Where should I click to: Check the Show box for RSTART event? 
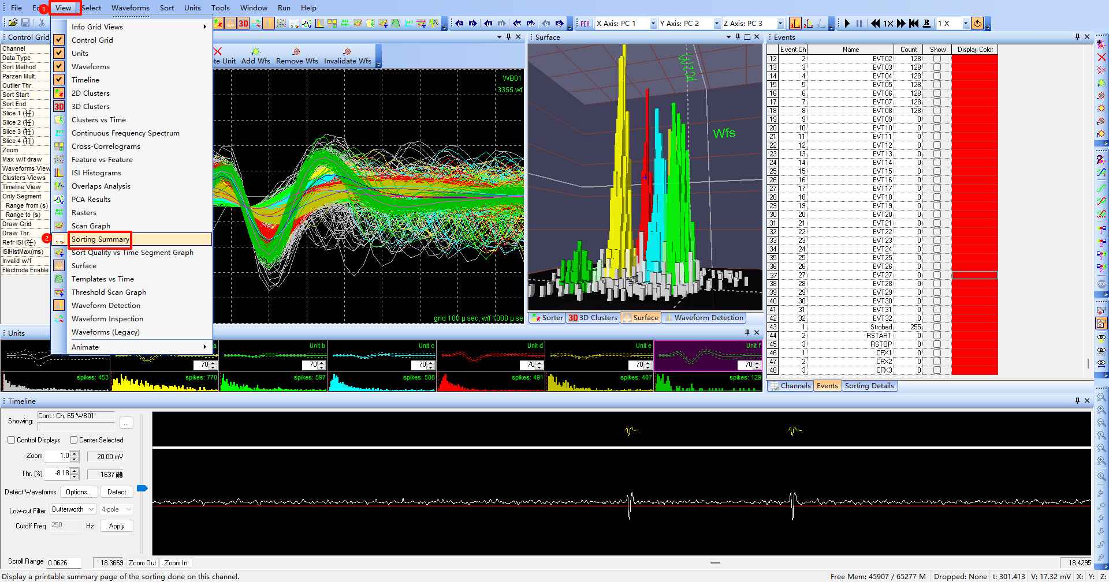click(937, 336)
